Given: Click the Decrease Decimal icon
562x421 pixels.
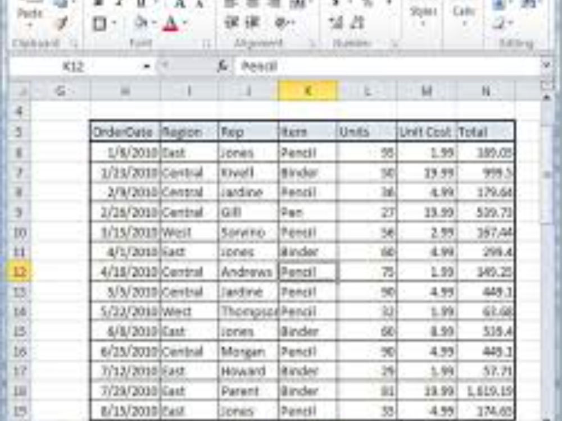Looking at the screenshot, I should (x=357, y=23).
